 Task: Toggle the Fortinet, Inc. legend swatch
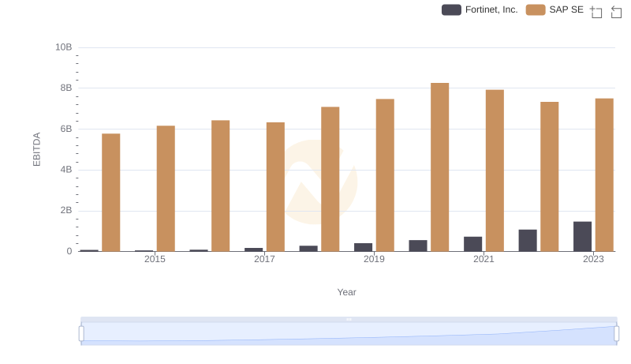pyautogui.click(x=451, y=9)
